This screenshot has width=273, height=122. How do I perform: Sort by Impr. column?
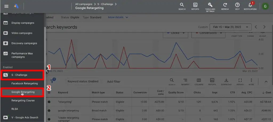pyautogui.click(x=215, y=92)
